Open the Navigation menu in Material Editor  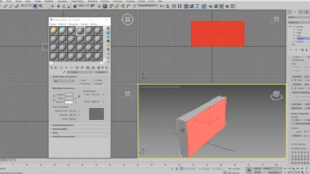[73, 24]
